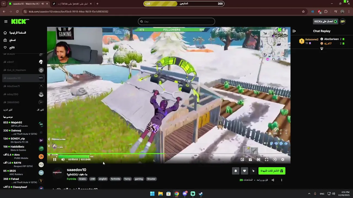Collapse the Chat Replay panel

pos(294,31)
